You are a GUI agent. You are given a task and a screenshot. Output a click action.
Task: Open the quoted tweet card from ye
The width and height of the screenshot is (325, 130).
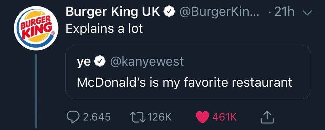point(188,72)
